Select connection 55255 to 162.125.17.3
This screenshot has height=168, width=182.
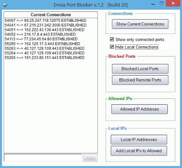(42, 44)
